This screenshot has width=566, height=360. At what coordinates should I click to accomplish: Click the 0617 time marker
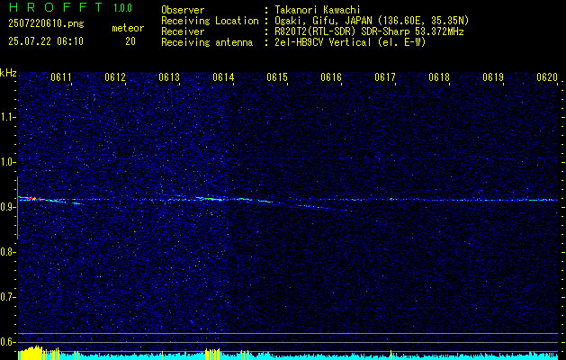(385, 77)
